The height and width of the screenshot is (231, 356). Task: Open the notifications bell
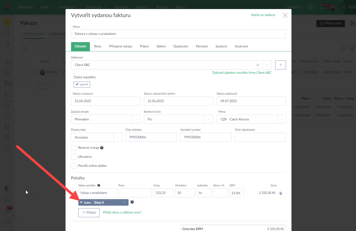pyautogui.click(x=323, y=7)
